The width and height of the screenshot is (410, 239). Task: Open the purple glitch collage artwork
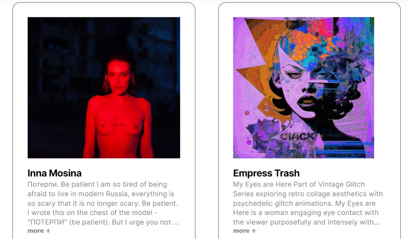coord(303,88)
